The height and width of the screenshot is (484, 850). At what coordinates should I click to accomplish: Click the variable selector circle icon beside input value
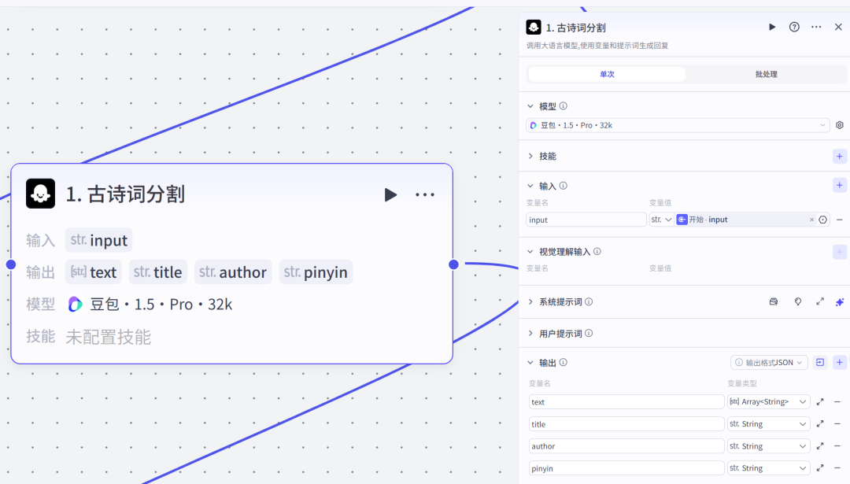pyautogui.click(x=823, y=220)
